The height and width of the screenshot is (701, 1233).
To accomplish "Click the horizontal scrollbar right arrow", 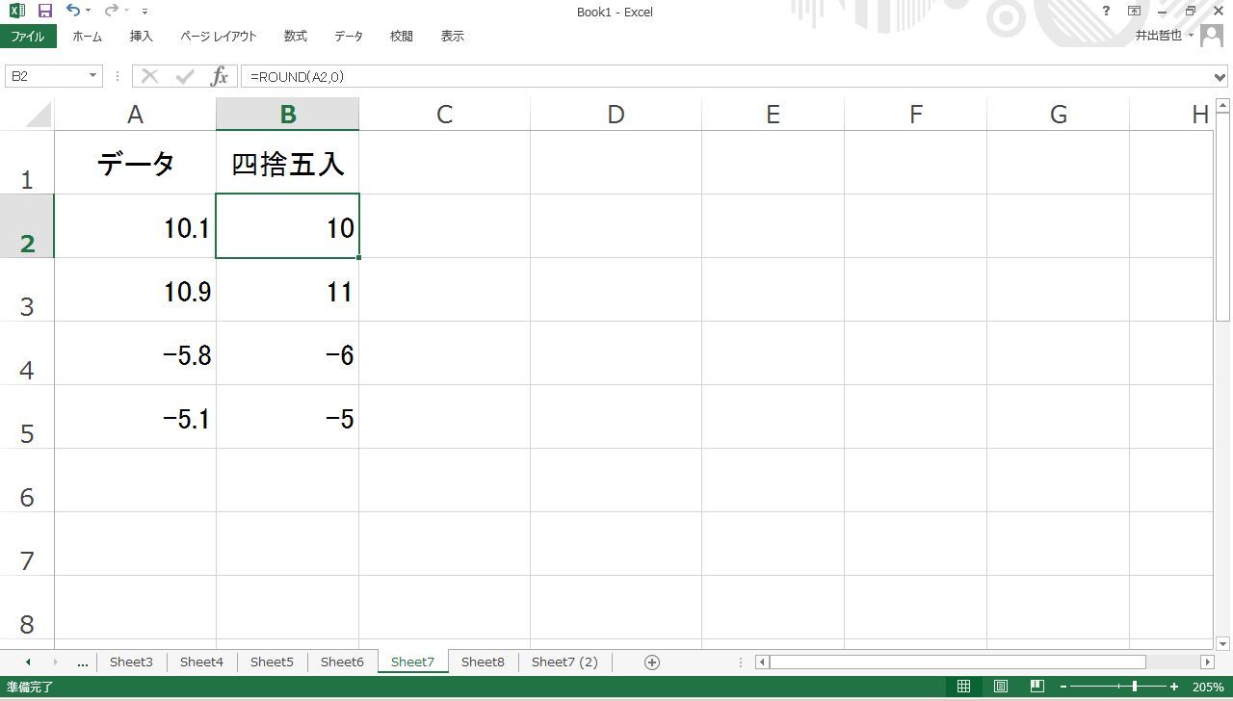I will (1207, 662).
